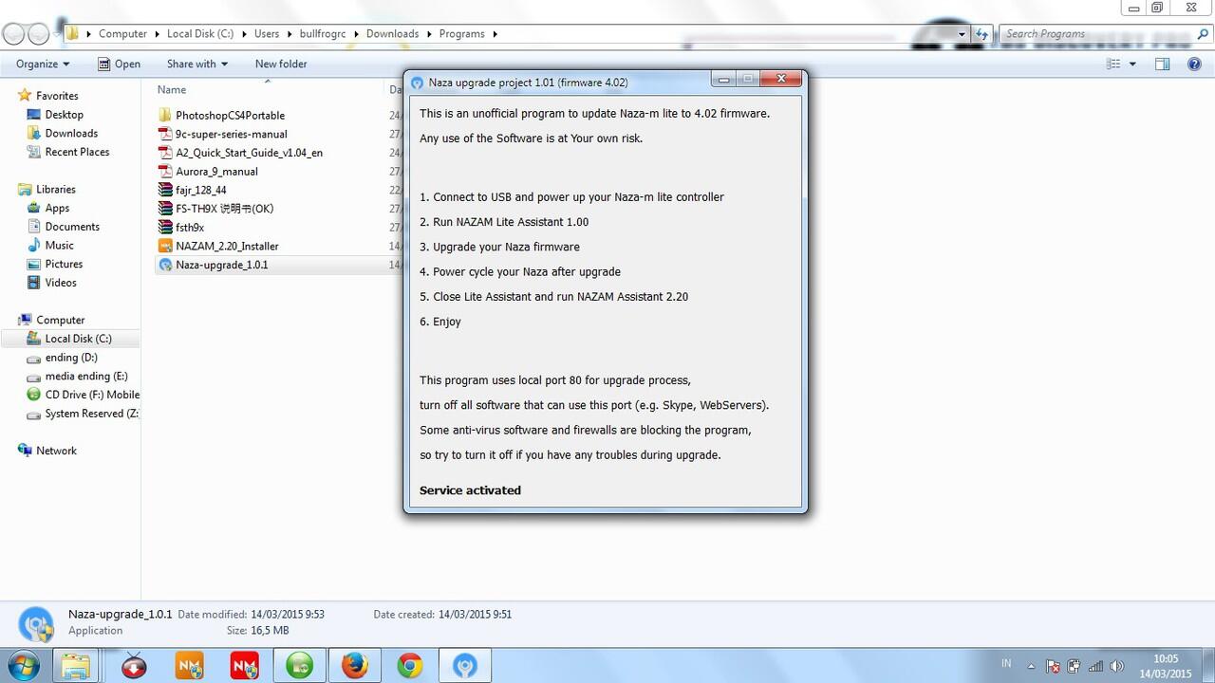
Task: Open the Pictures library
Action: [x=64, y=264]
